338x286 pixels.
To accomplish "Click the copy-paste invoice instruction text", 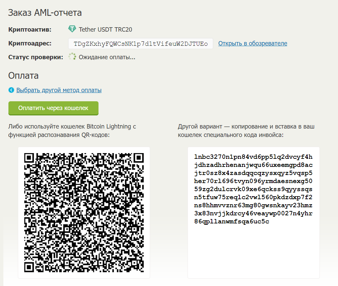I will (246, 131).
